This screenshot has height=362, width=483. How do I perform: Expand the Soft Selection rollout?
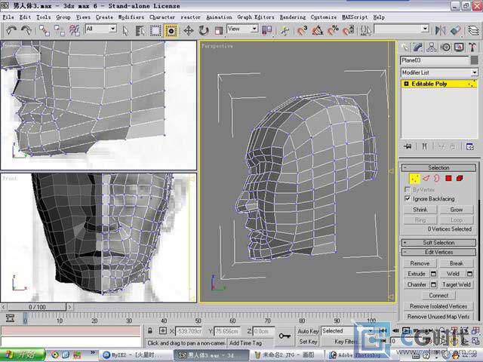click(x=438, y=243)
